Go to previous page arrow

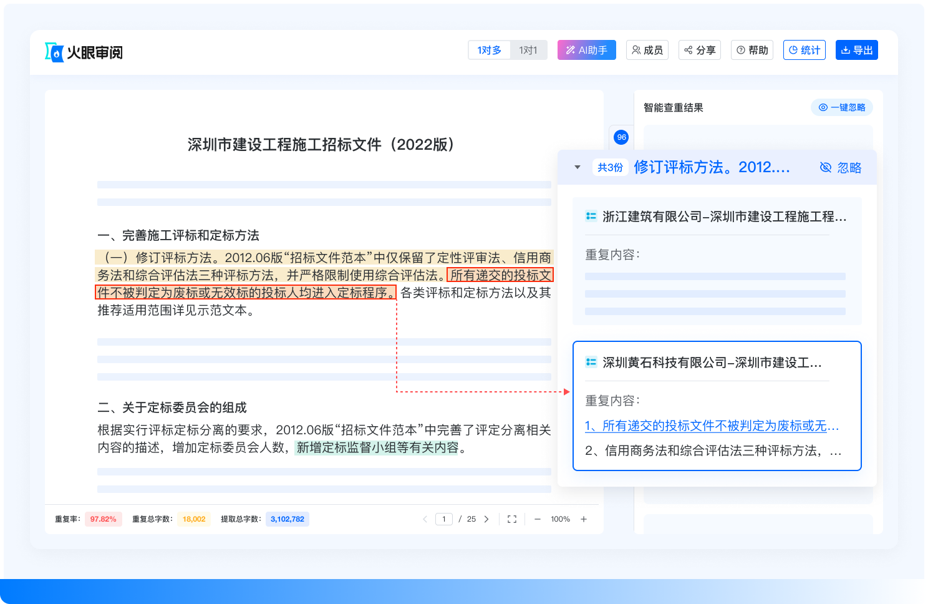[425, 519]
